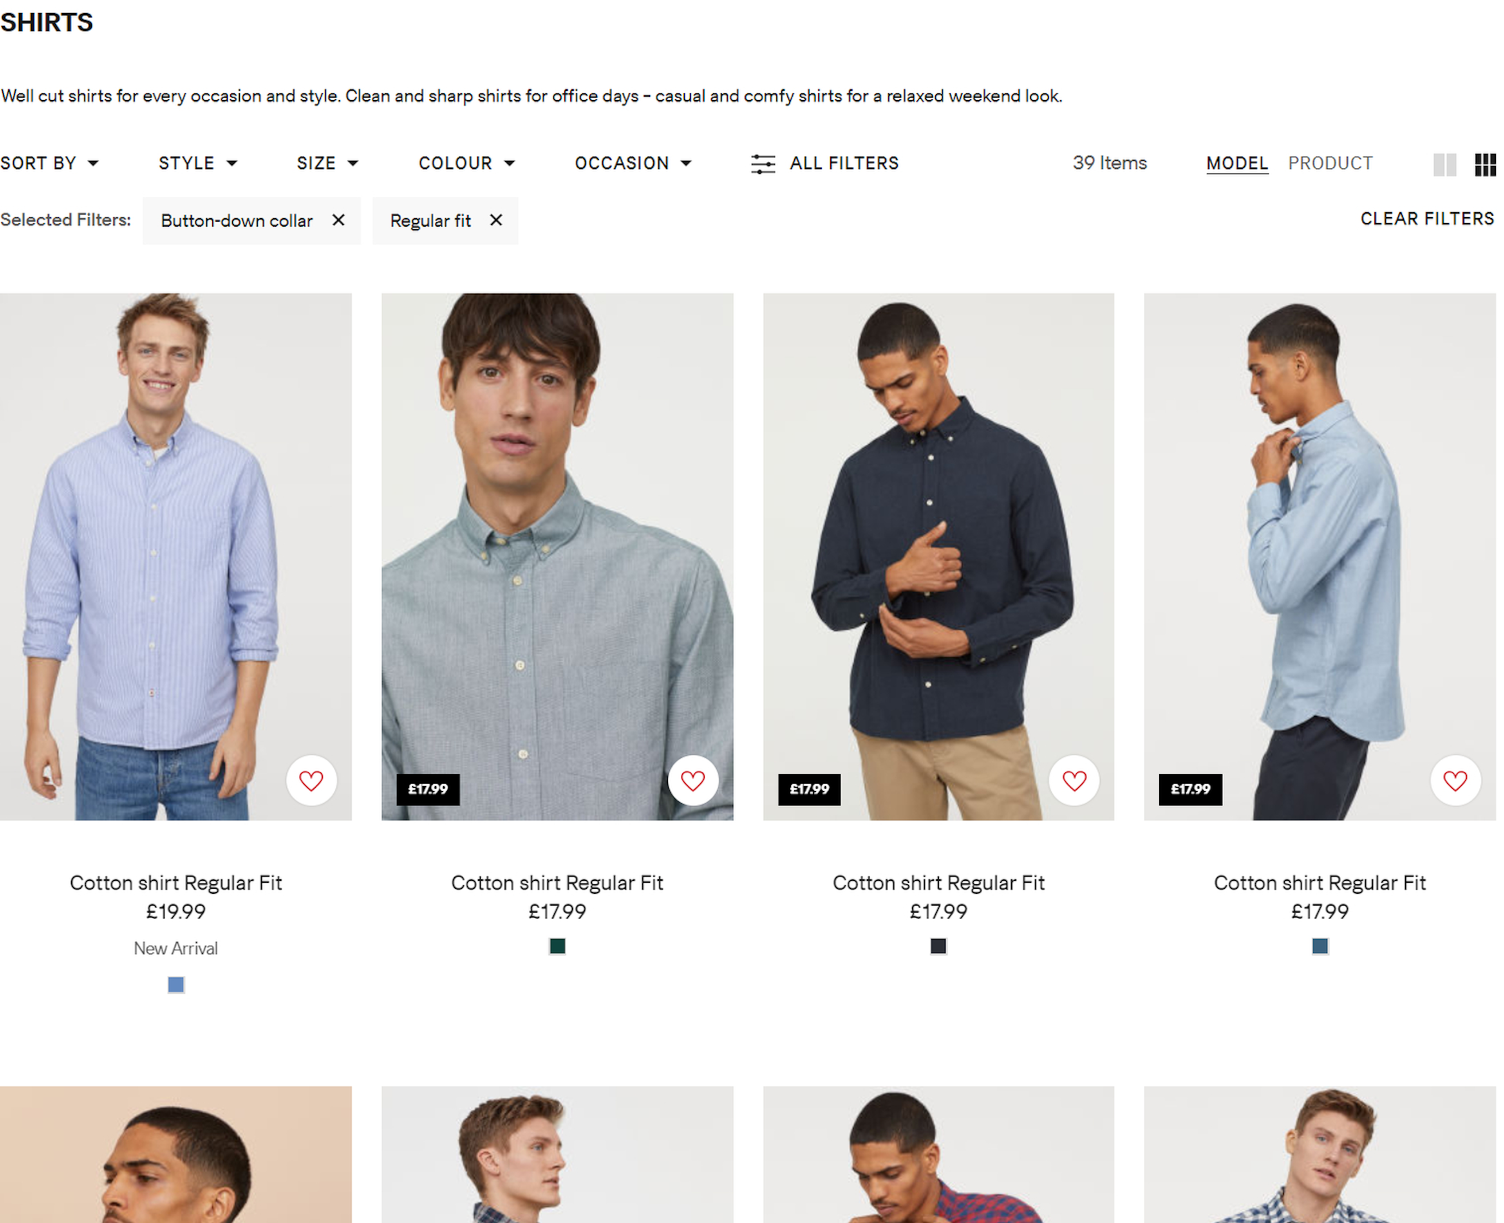Expand the Occasion filter dropdown
1504x1223 pixels.
tap(632, 163)
